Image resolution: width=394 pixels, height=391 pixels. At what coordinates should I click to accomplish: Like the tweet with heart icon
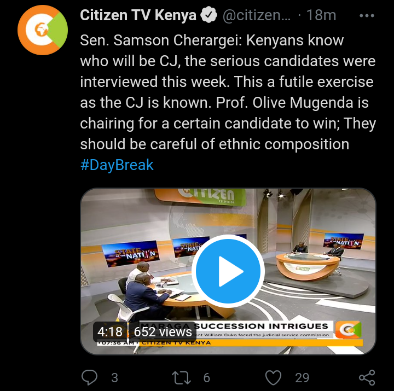[273, 377]
